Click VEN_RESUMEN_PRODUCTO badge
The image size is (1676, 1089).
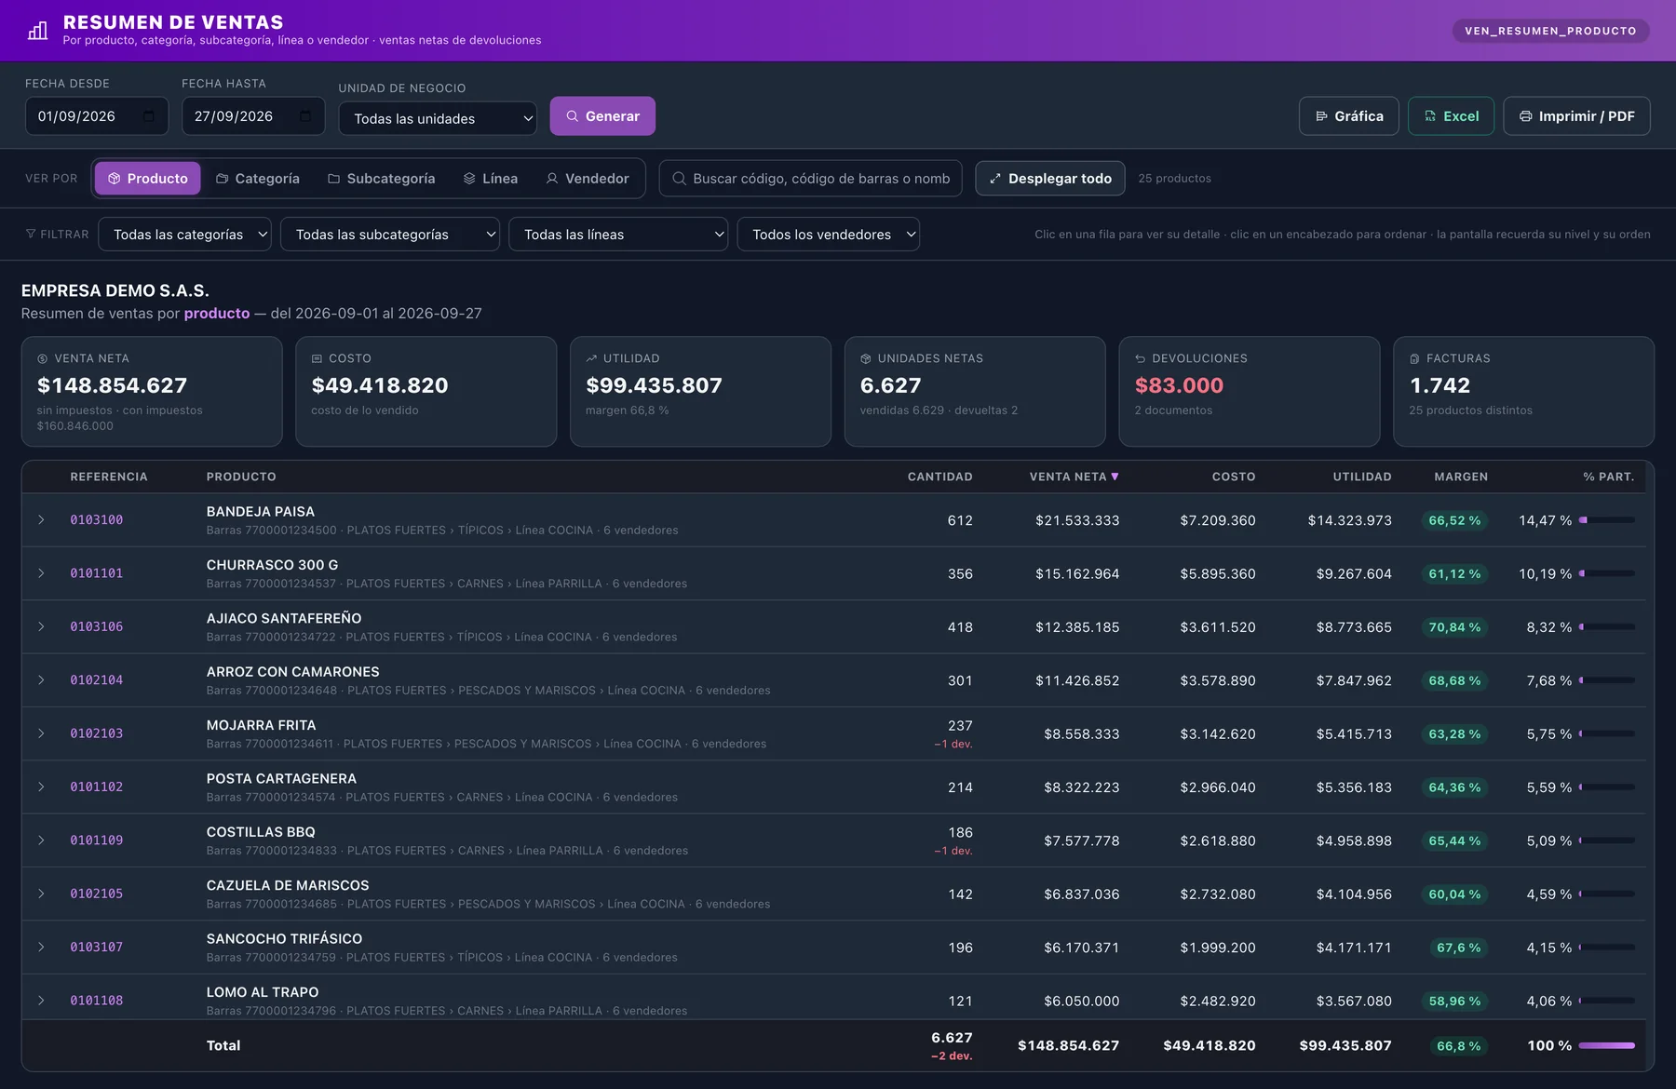pos(1550,31)
